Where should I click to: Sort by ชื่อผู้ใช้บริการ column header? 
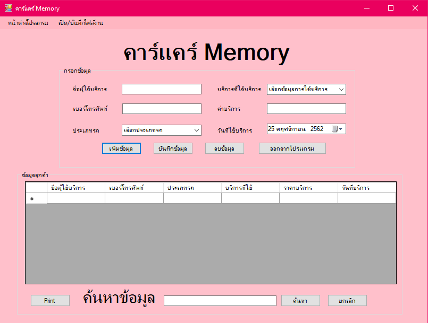click(76, 188)
